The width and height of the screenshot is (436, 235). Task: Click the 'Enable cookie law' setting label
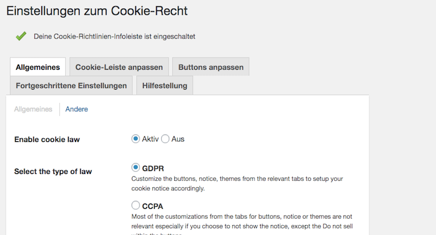pyautogui.click(x=47, y=140)
